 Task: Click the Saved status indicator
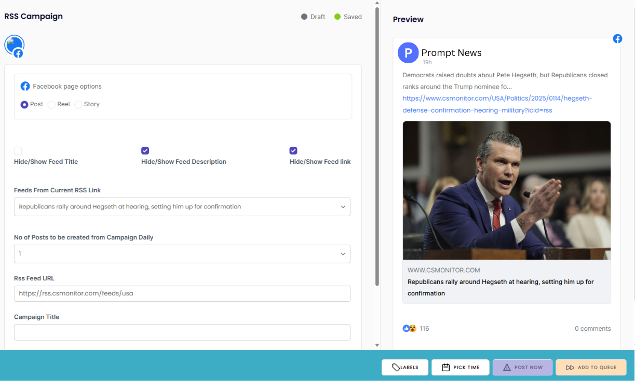click(x=348, y=17)
